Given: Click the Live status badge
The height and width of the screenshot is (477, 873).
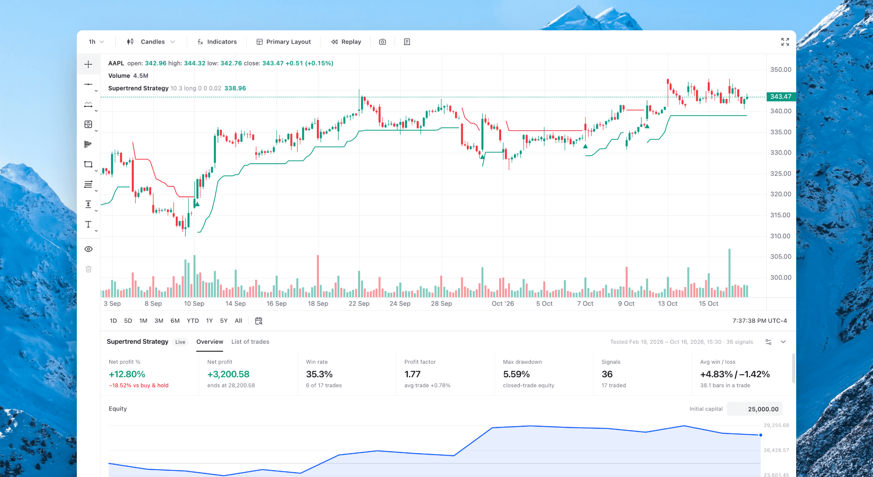Looking at the screenshot, I should click(x=180, y=342).
